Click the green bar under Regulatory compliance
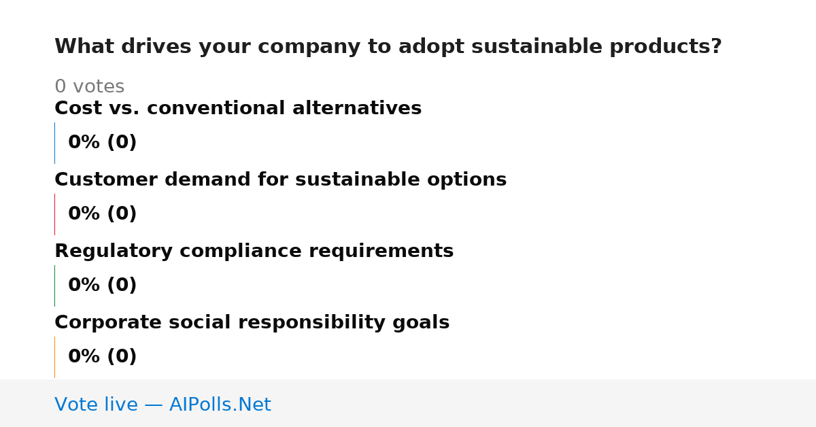The width and height of the screenshot is (816, 427). point(54,286)
